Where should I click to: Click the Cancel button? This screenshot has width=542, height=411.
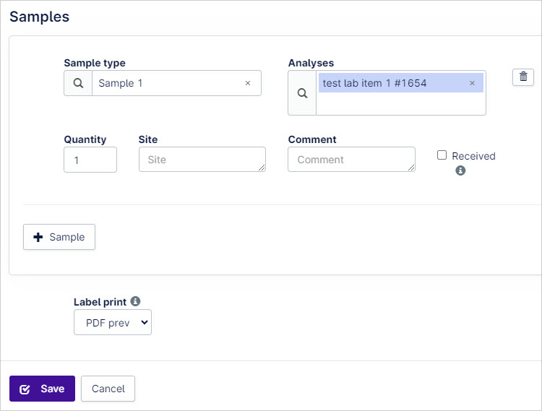click(x=108, y=389)
